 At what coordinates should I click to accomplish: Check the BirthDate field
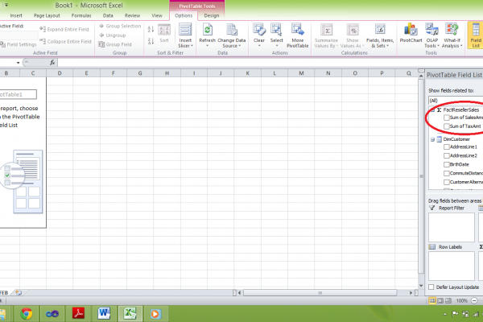click(447, 164)
